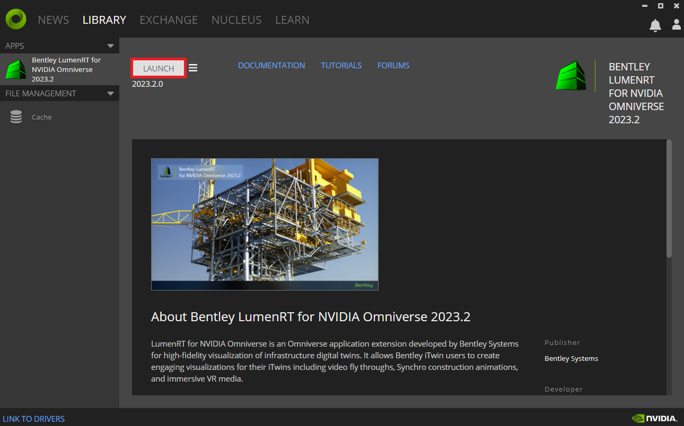
Task: Click the 2023.2.0 version text
Action: point(147,84)
